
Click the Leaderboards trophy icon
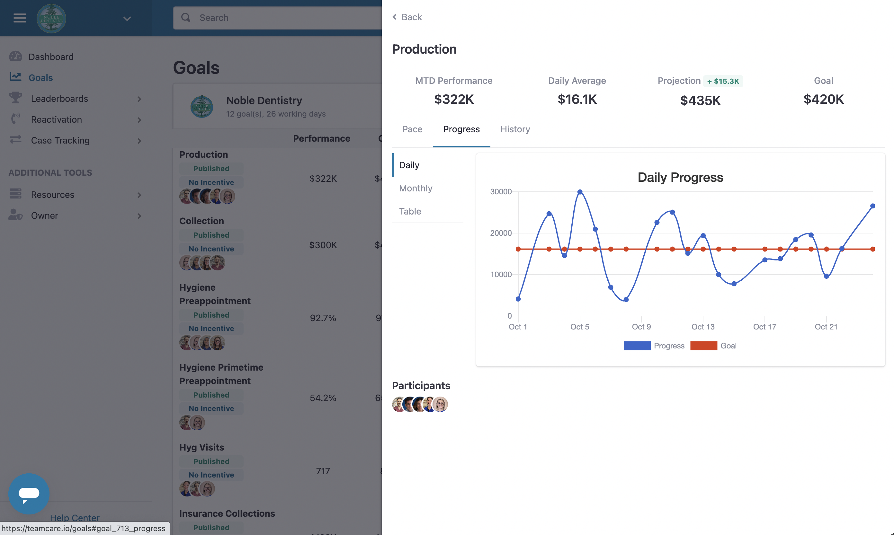pyautogui.click(x=15, y=98)
